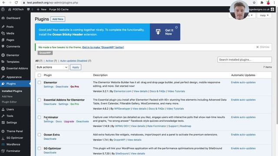Open Plugin Editor submenu item
The width and height of the screenshot is (278, 156).
9,102
